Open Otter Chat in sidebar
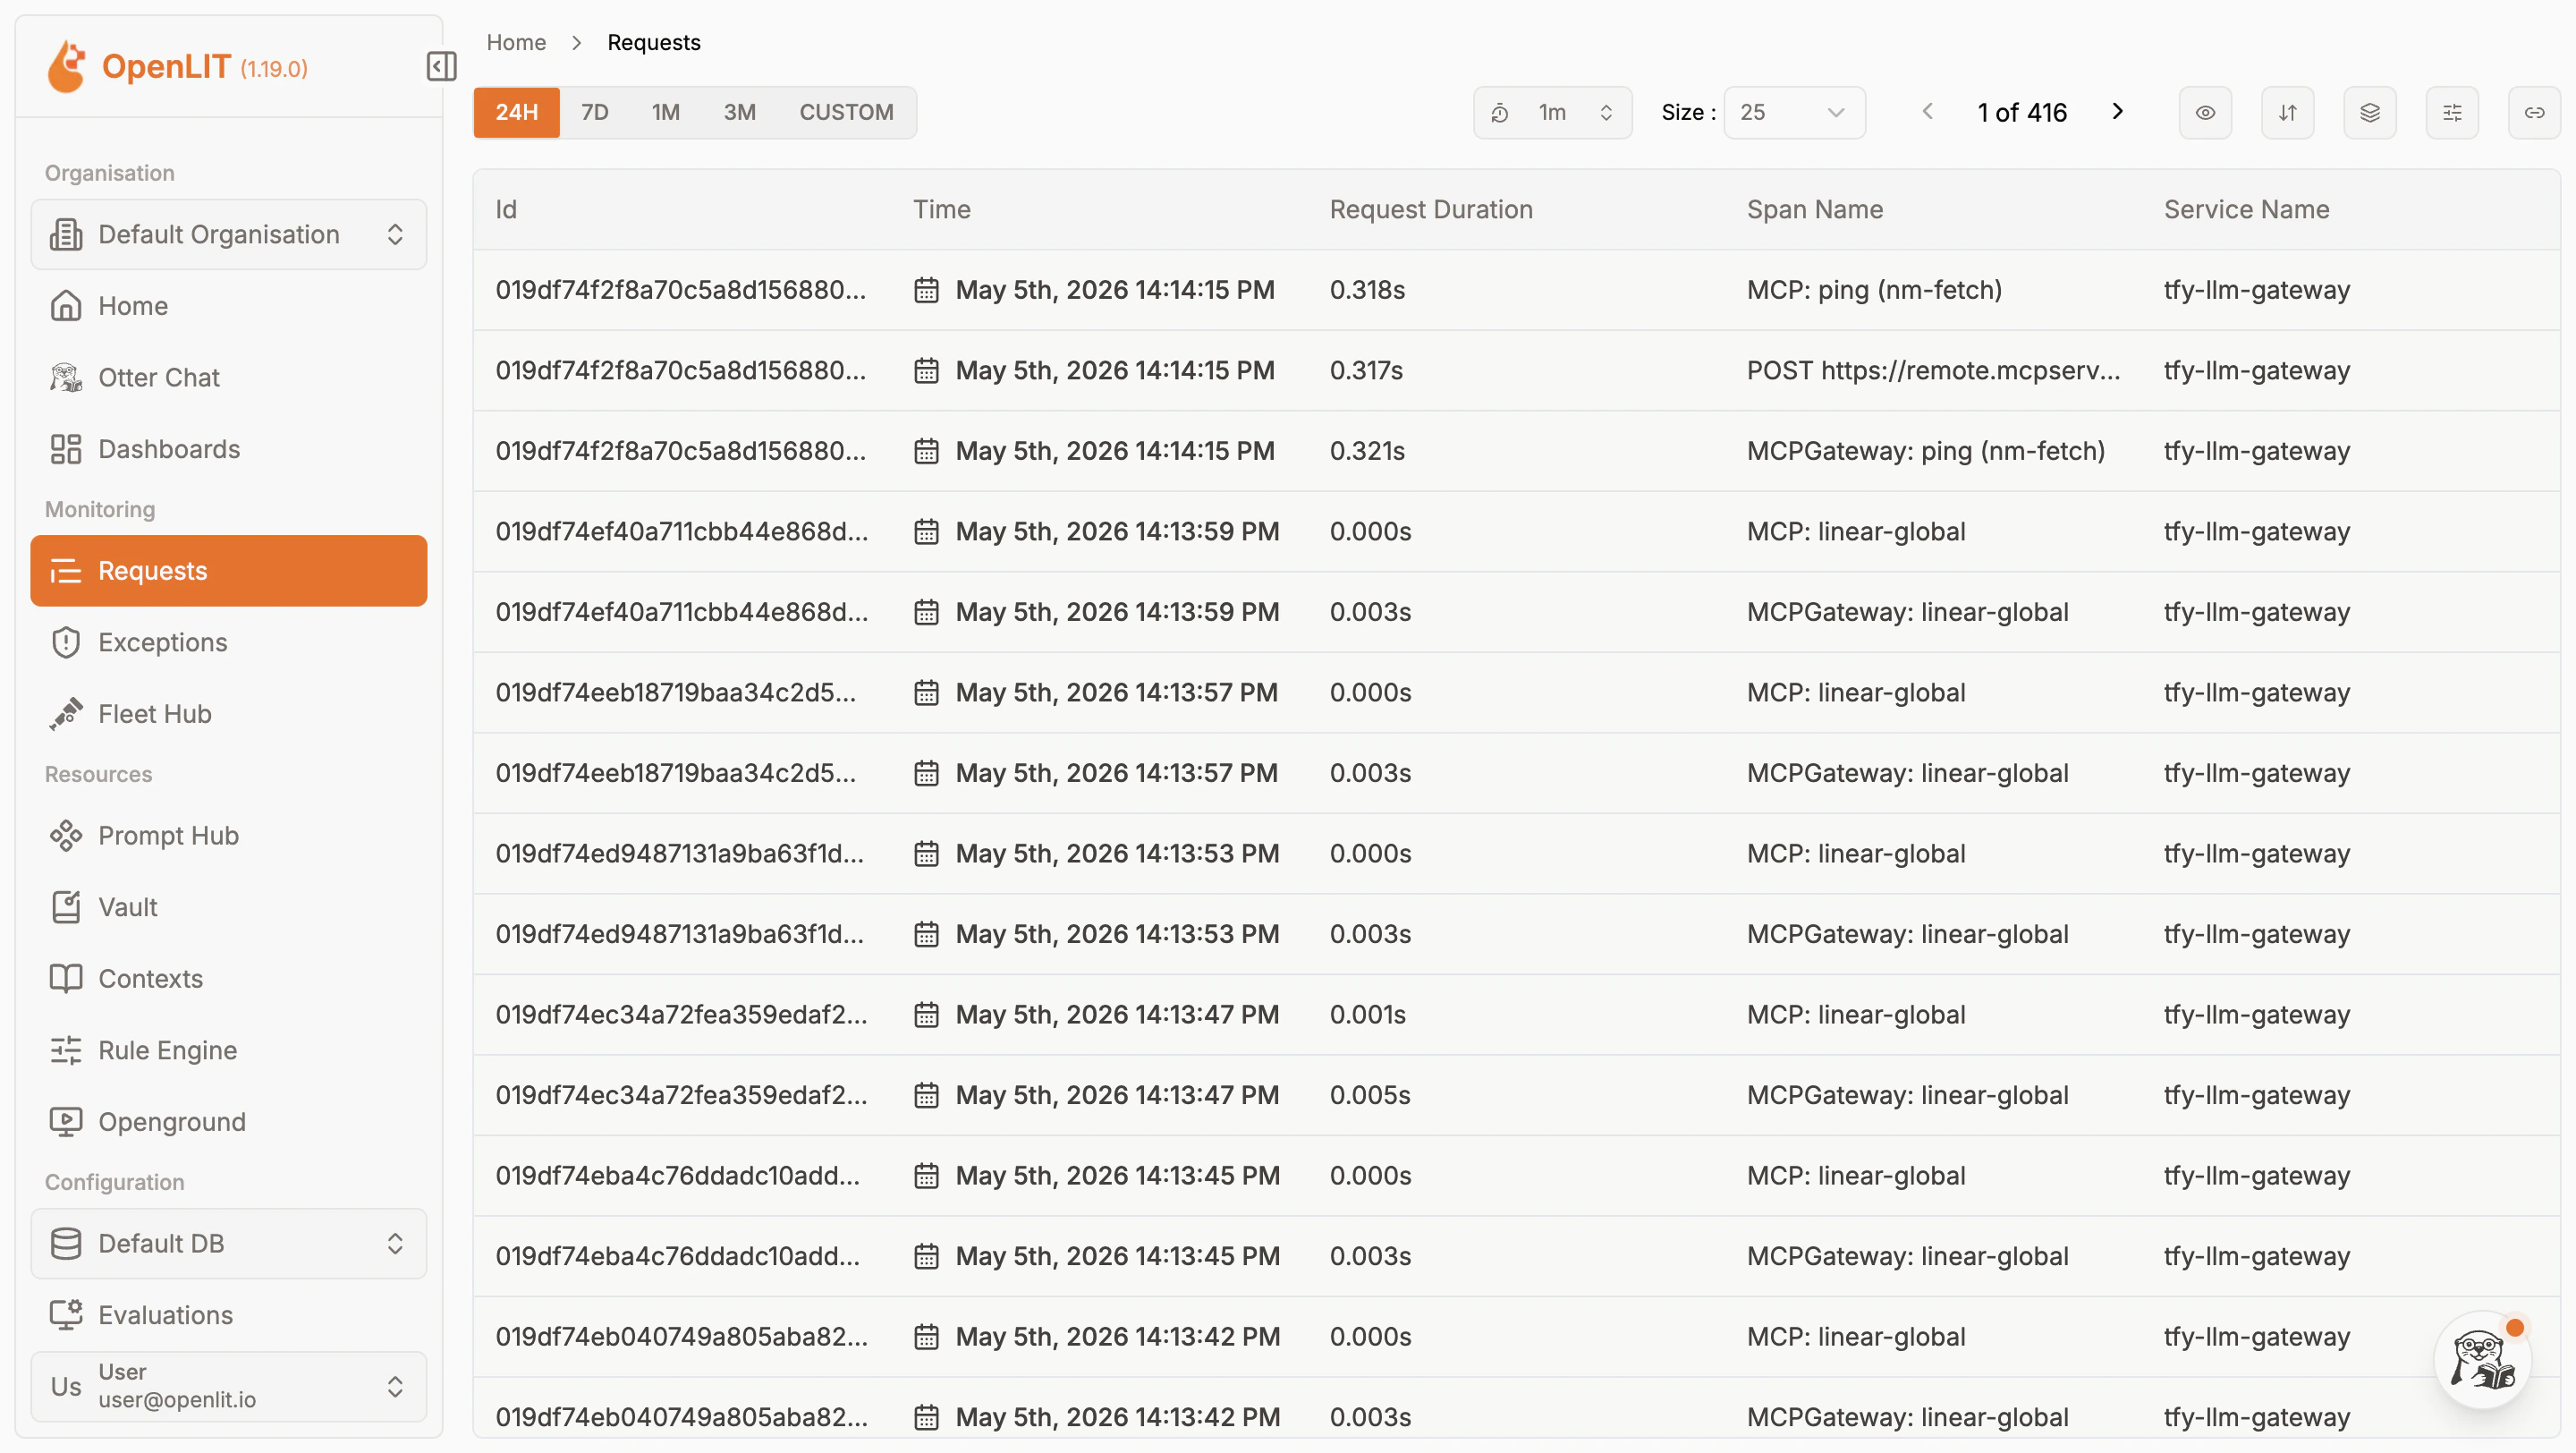Viewport: 2576px width, 1453px height. pyautogui.click(x=228, y=377)
